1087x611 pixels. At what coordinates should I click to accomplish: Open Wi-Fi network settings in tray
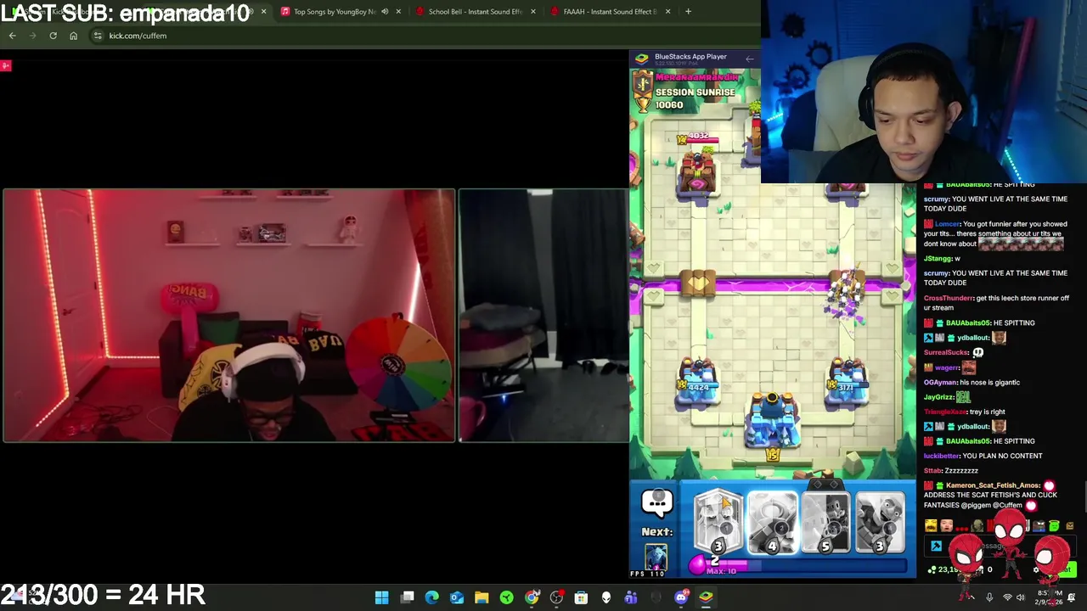click(x=1007, y=597)
